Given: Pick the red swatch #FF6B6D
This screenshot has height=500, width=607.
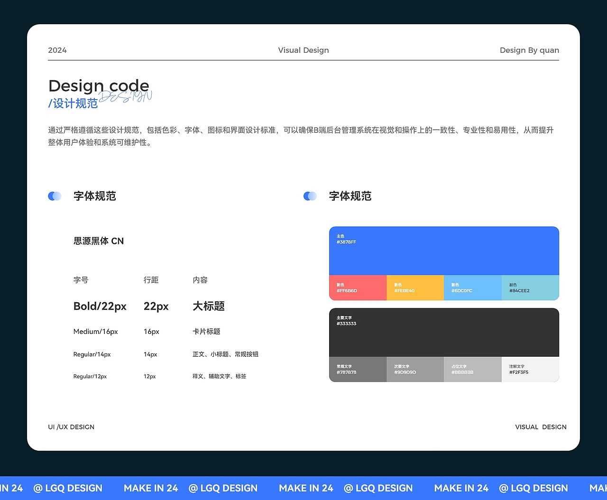Looking at the screenshot, I should coord(358,287).
